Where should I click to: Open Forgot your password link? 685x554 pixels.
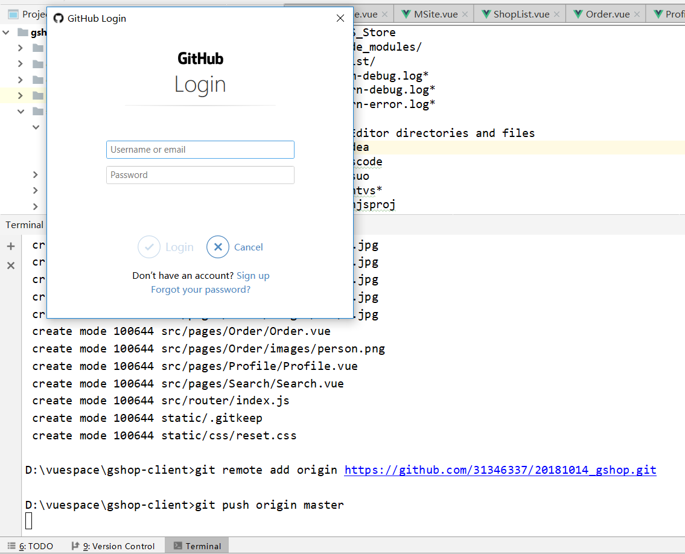pyautogui.click(x=200, y=290)
